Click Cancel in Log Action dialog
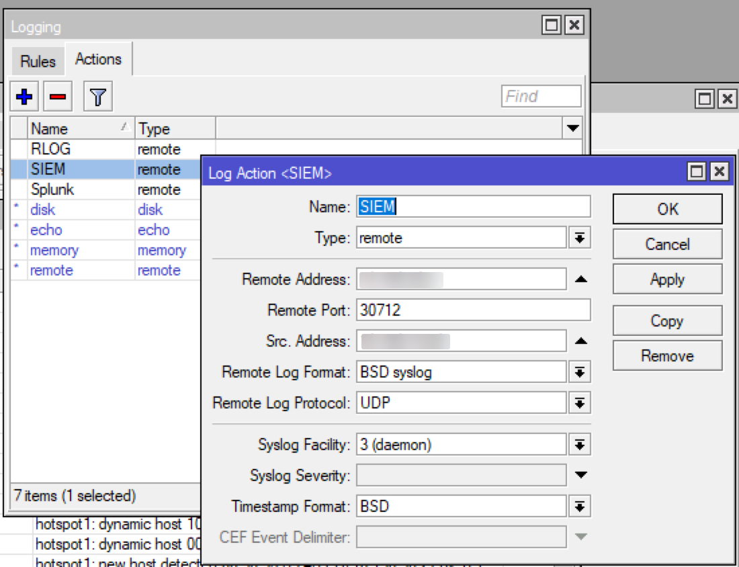Screen dimensions: 739x567 point(667,244)
